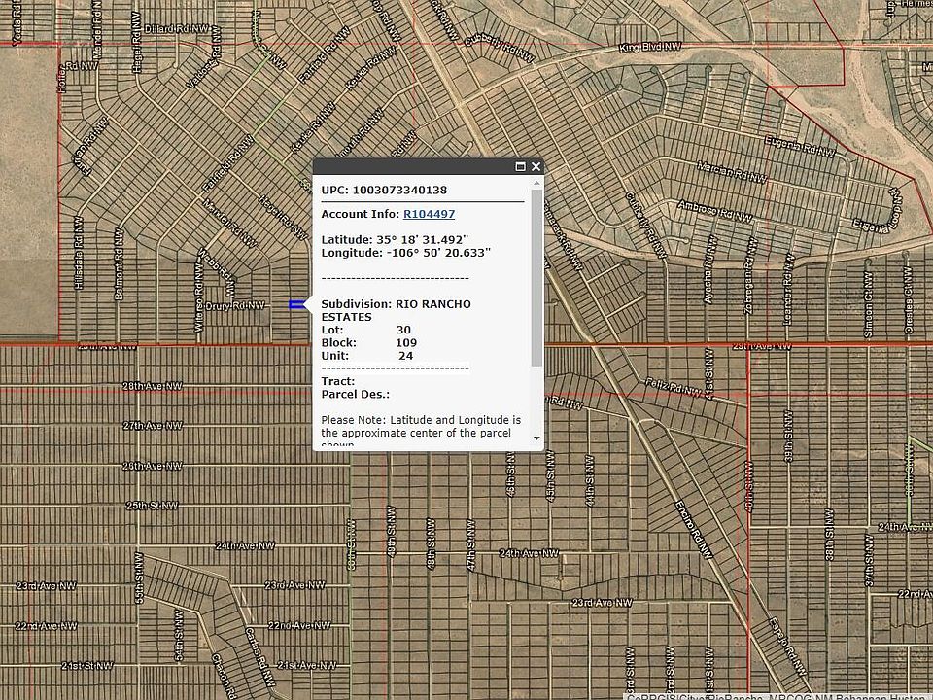Click the 28th Ave NW label
Screen dimensions: 933x700
[x=152, y=386]
